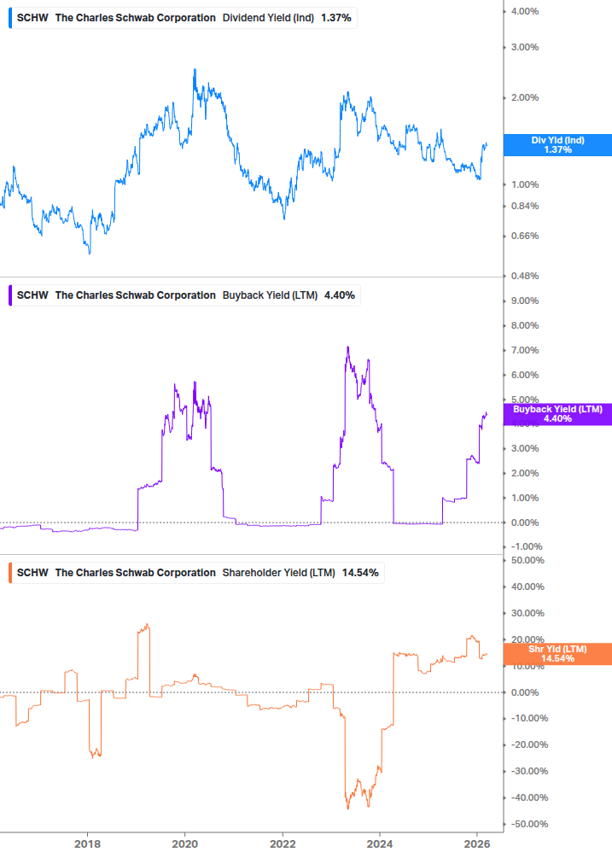
Task: Click the SCHW ticker in the shareholder yield legend
Action: coord(32,573)
